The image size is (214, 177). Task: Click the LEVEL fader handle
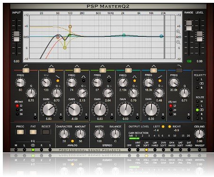click(x=199, y=36)
